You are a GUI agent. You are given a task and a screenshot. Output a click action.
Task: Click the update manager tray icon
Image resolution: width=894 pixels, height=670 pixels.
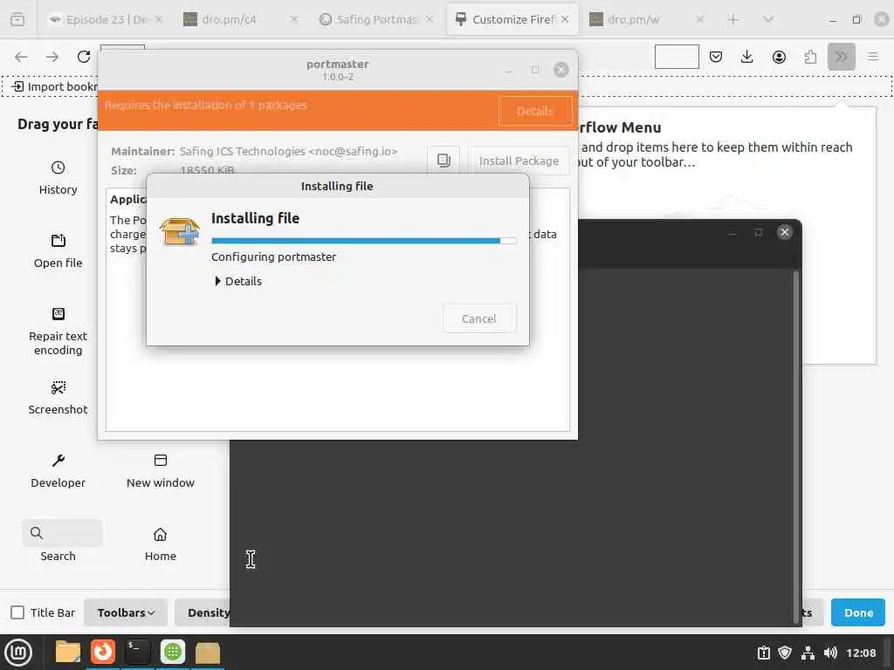point(763,653)
